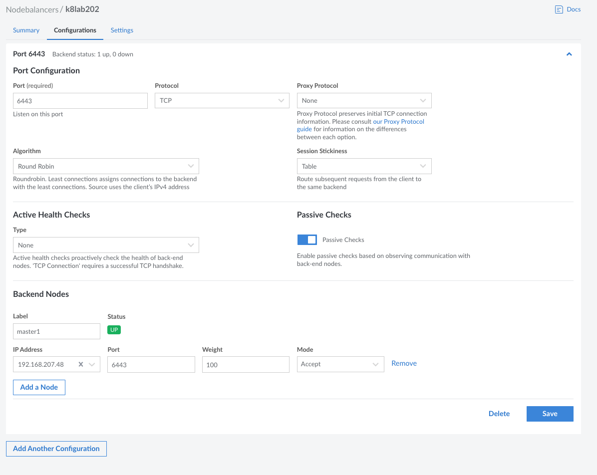597x475 pixels.
Task: Open the Protocol dropdown
Action: pyautogui.click(x=222, y=101)
